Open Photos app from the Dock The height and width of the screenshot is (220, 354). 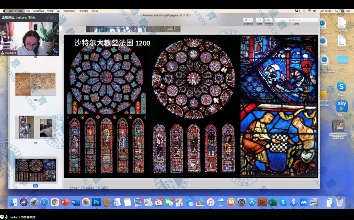86,202
